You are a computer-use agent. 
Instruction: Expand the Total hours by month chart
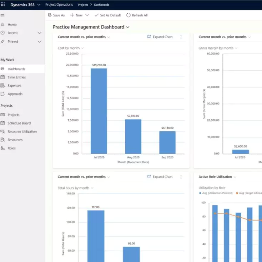tap(160, 177)
